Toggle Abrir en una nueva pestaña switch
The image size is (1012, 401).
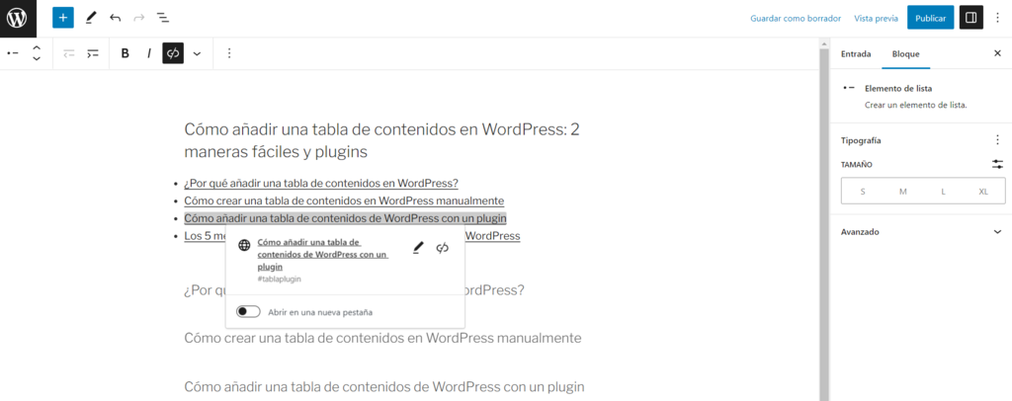(x=248, y=312)
